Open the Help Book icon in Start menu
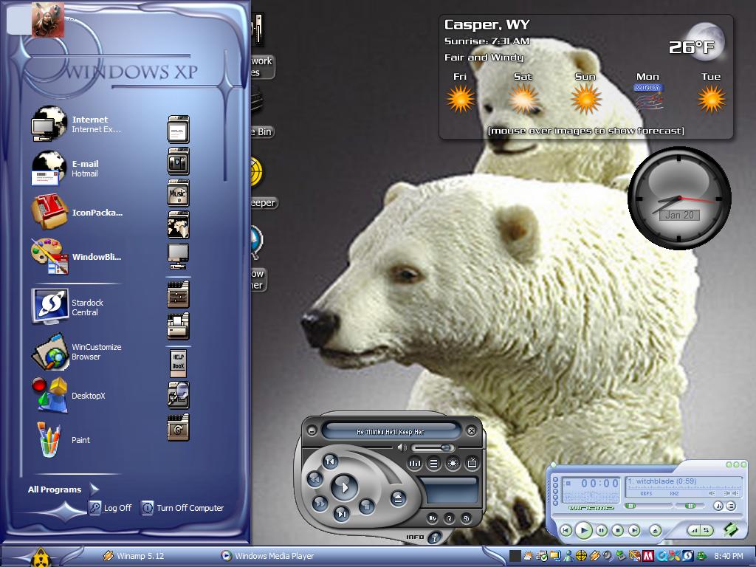The height and width of the screenshot is (567, 756). pos(178,363)
